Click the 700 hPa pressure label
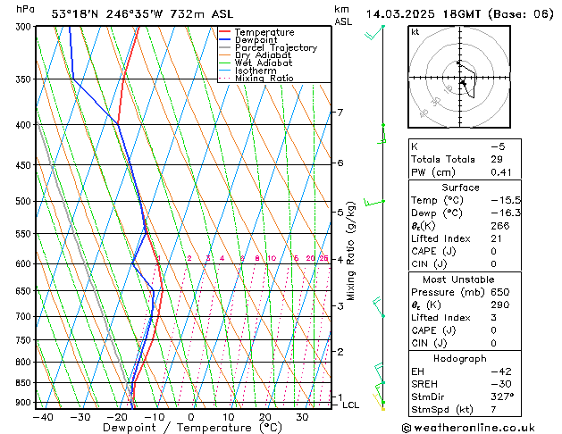The height and width of the screenshot is (434, 562). [25, 316]
